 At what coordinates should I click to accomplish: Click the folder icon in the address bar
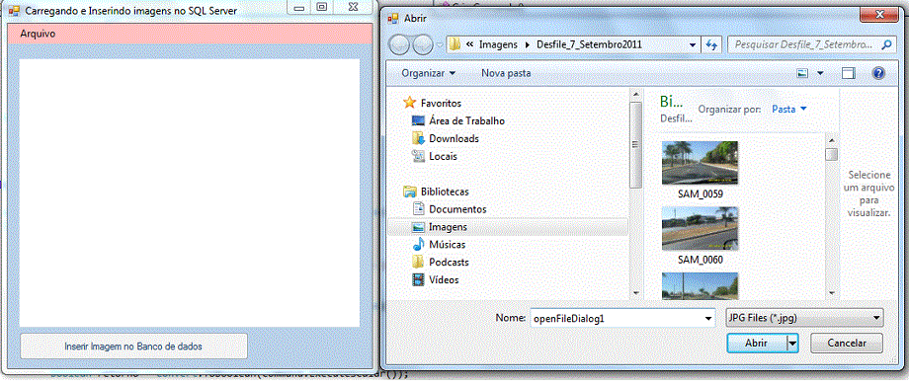455,44
